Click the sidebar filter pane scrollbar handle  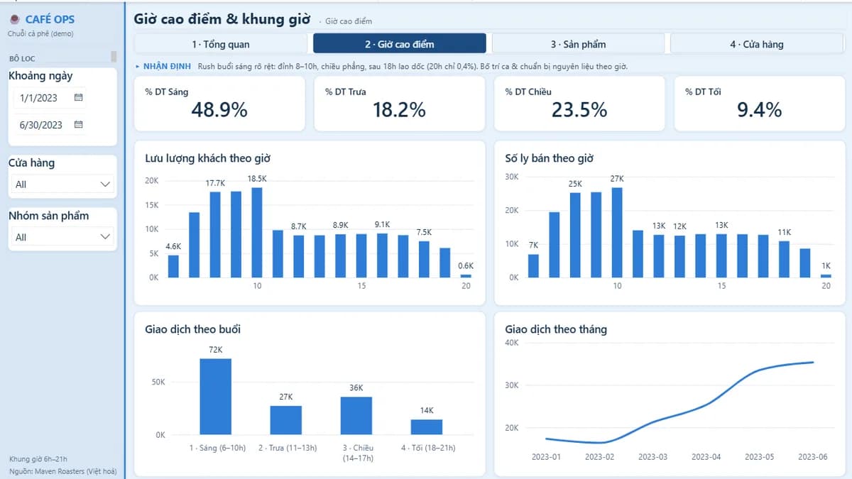114,57
